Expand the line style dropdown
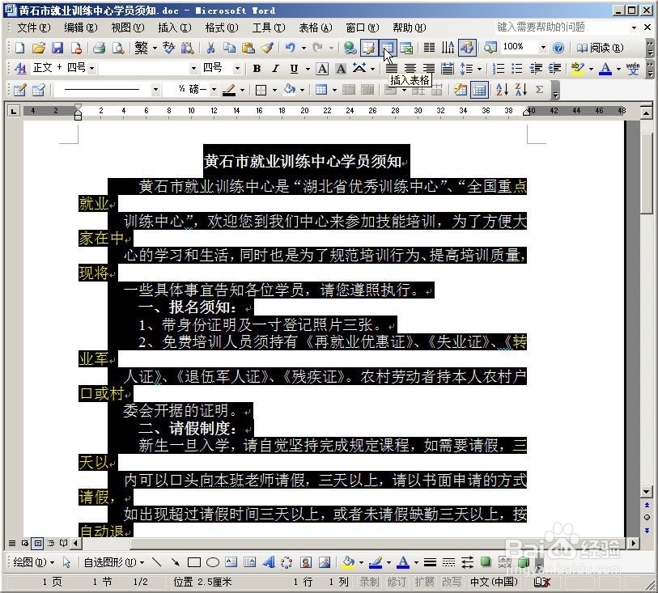 tap(155, 89)
